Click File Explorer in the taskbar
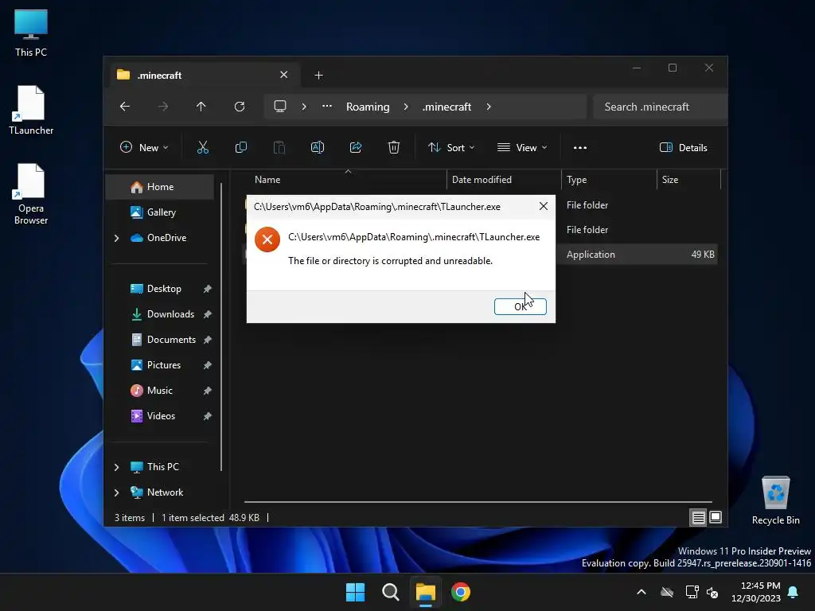This screenshot has height=611, width=815. click(425, 592)
